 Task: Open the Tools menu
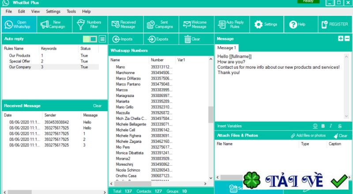coord(71,11)
